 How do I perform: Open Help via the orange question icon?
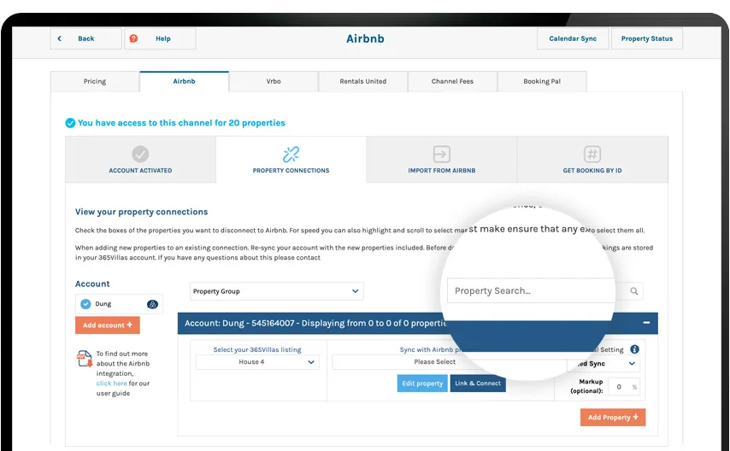click(133, 38)
